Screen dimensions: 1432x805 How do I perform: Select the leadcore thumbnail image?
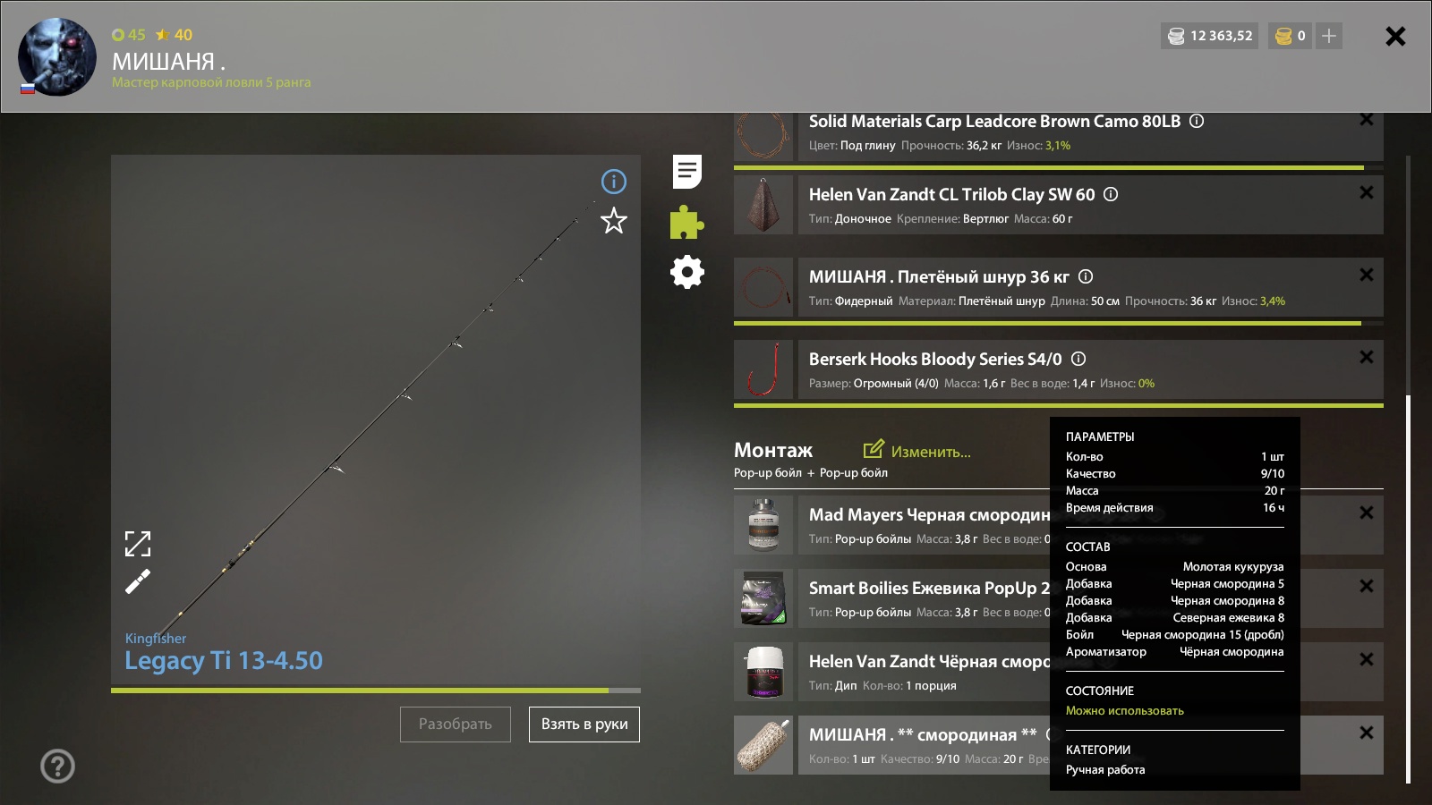point(763,136)
